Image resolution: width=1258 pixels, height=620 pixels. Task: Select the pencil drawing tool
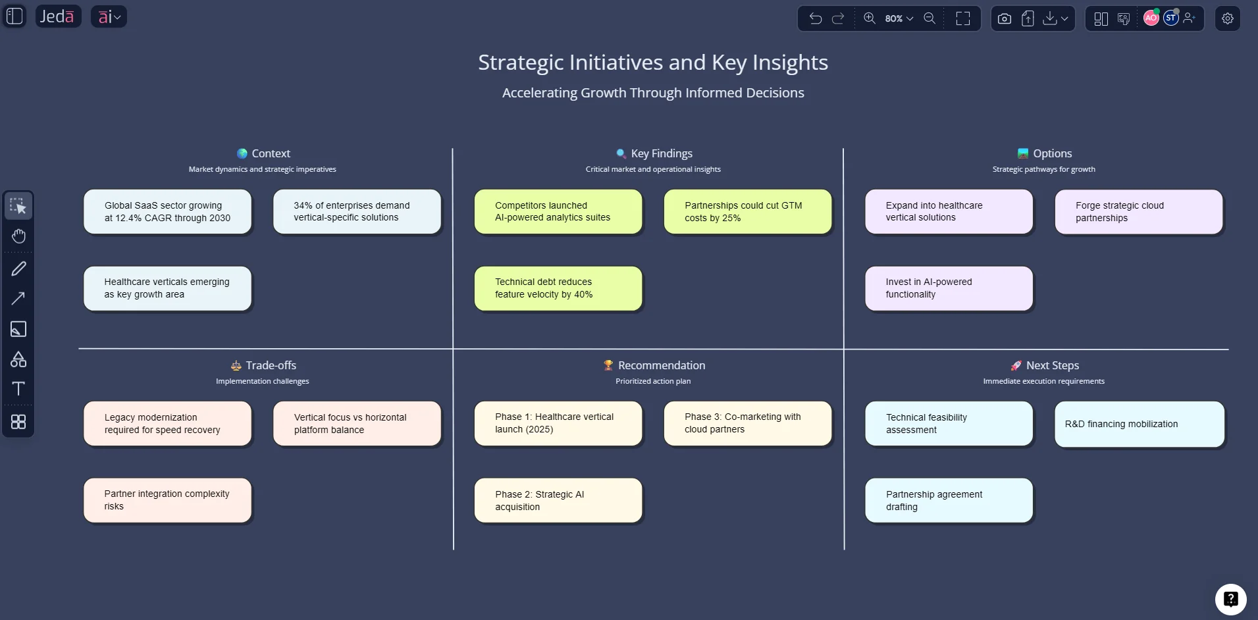[x=18, y=269]
